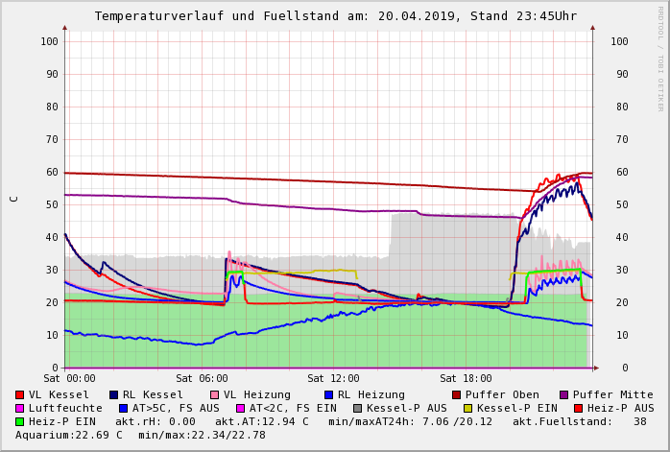Viewport: 670px width, 452px height.
Task: Click the 'Sat 06:00' time axis label
Action: [202, 379]
